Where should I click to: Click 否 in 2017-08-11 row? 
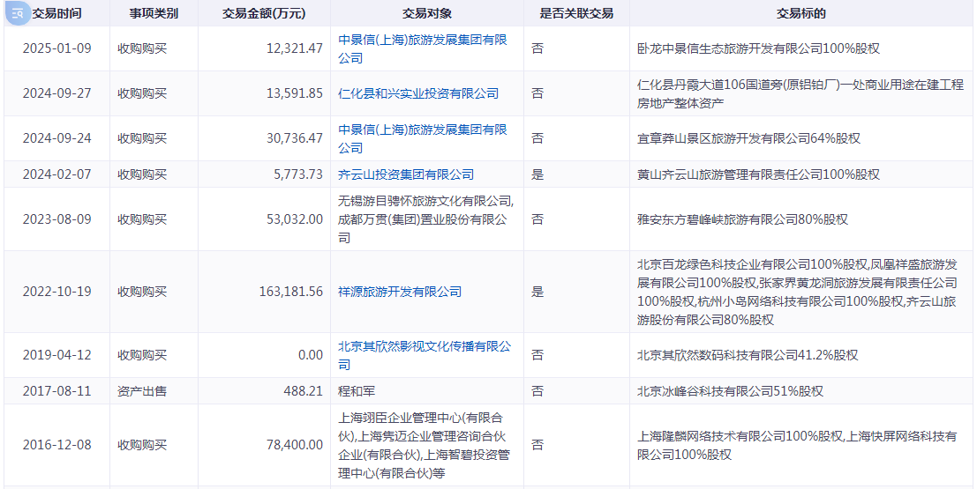coord(537,391)
